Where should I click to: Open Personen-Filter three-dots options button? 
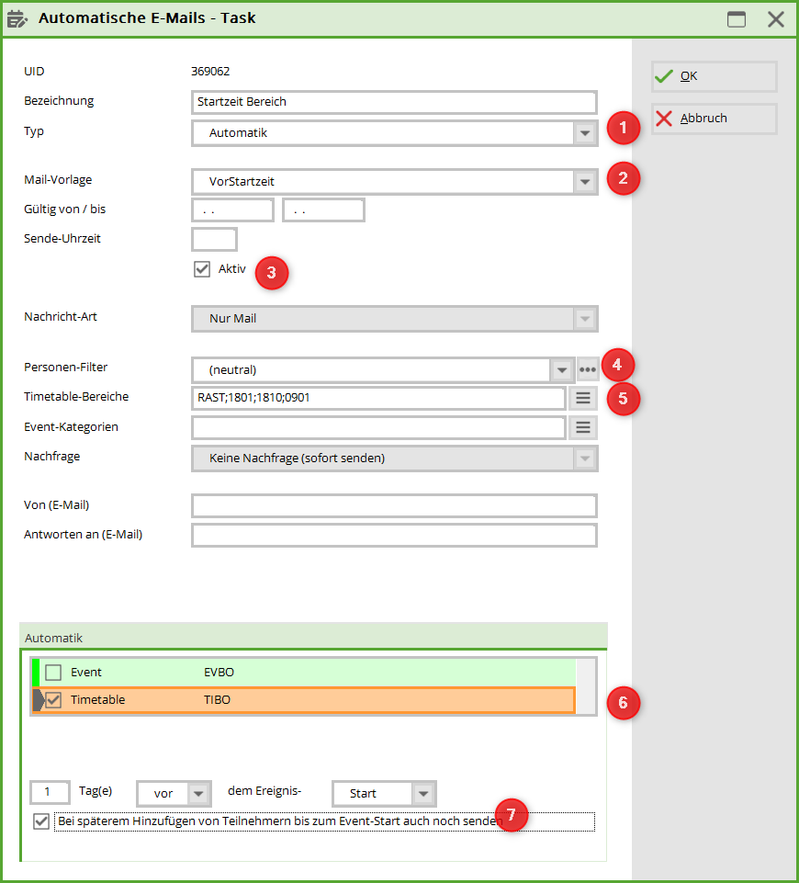pyautogui.click(x=588, y=370)
